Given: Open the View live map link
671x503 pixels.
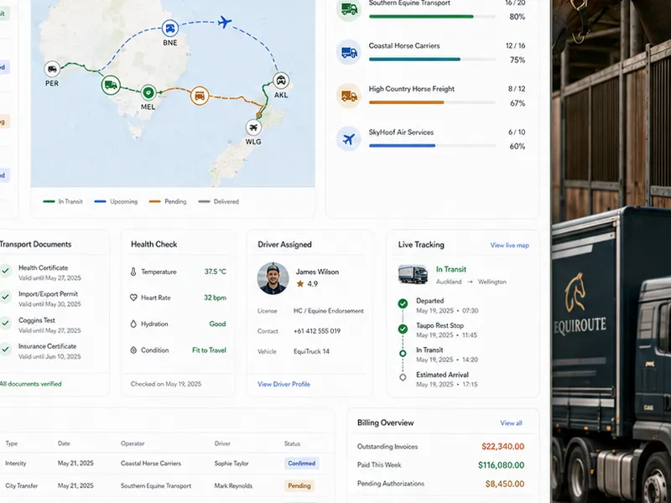Looking at the screenshot, I should pyautogui.click(x=509, y=245).
